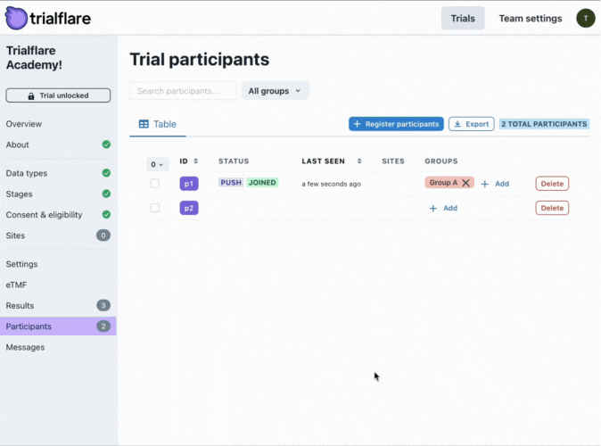Viewport: 601px width, 446px height.
Task: Tick the checkbox for participant p1
Action: [x=154, y=184]
